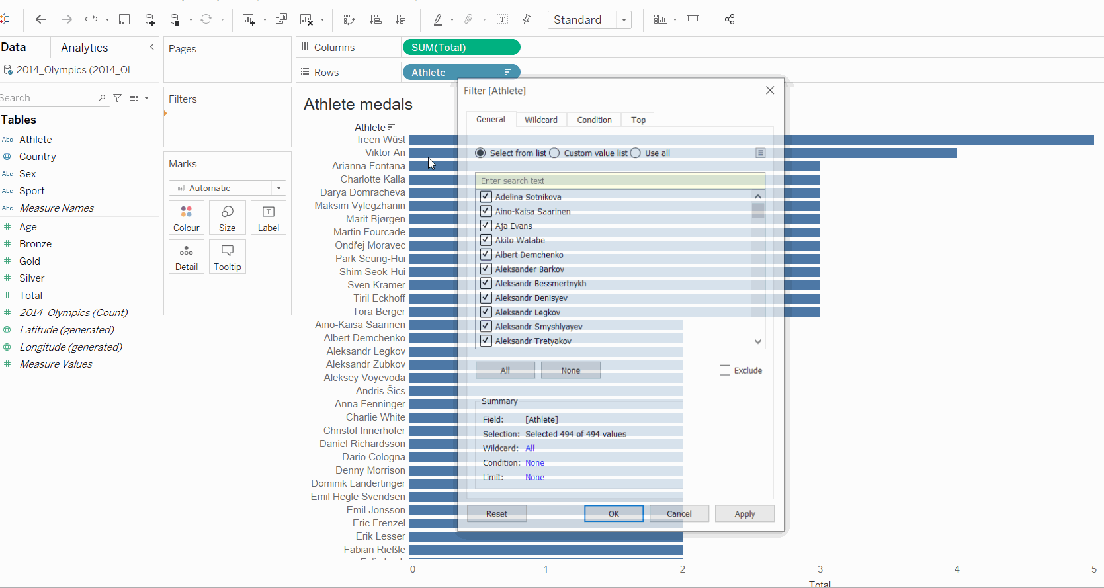Uncheck Aja Evans in the filter list
1104x588 pixels.
[x=486, y=226]
